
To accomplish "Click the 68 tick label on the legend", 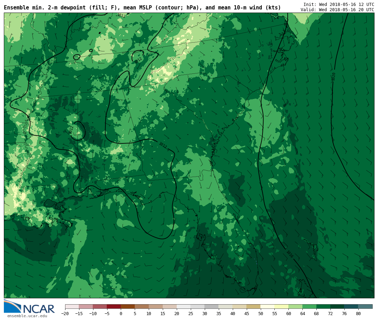I will [x=316, y=313].
